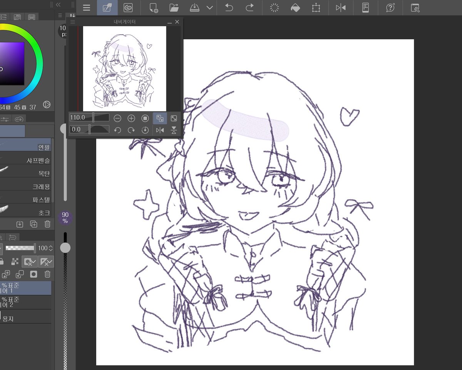Delete the selected layer
Viewport: 462px width, 370px height.
[x=47, y=274]
